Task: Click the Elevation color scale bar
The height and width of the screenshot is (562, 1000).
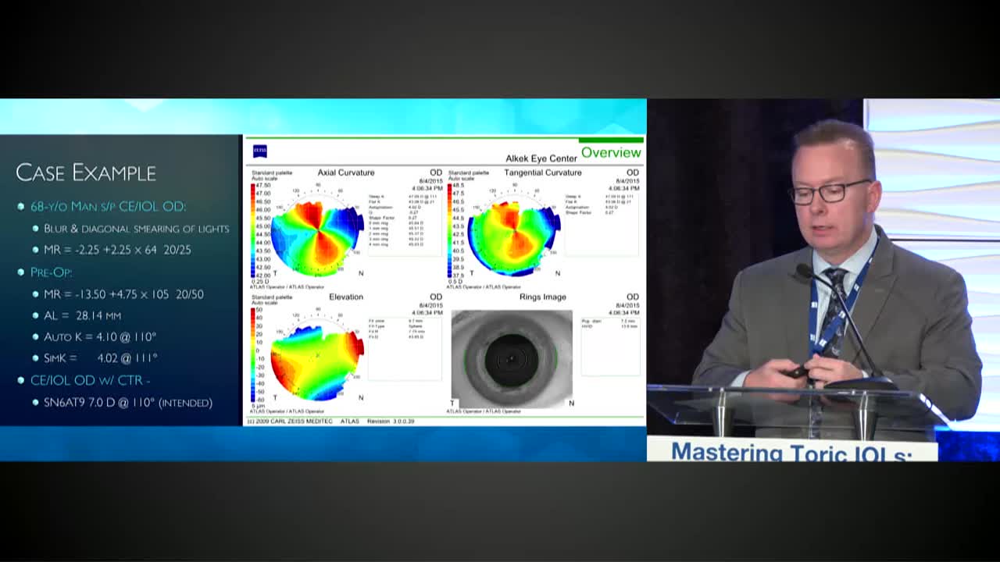Action: pyautogui.click(x=252, y=354)
